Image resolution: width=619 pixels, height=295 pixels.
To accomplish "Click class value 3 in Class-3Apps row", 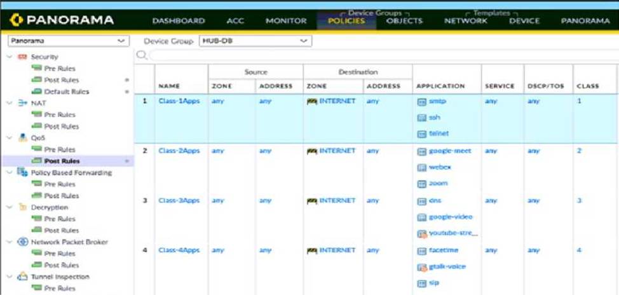I will coord(579,201).
